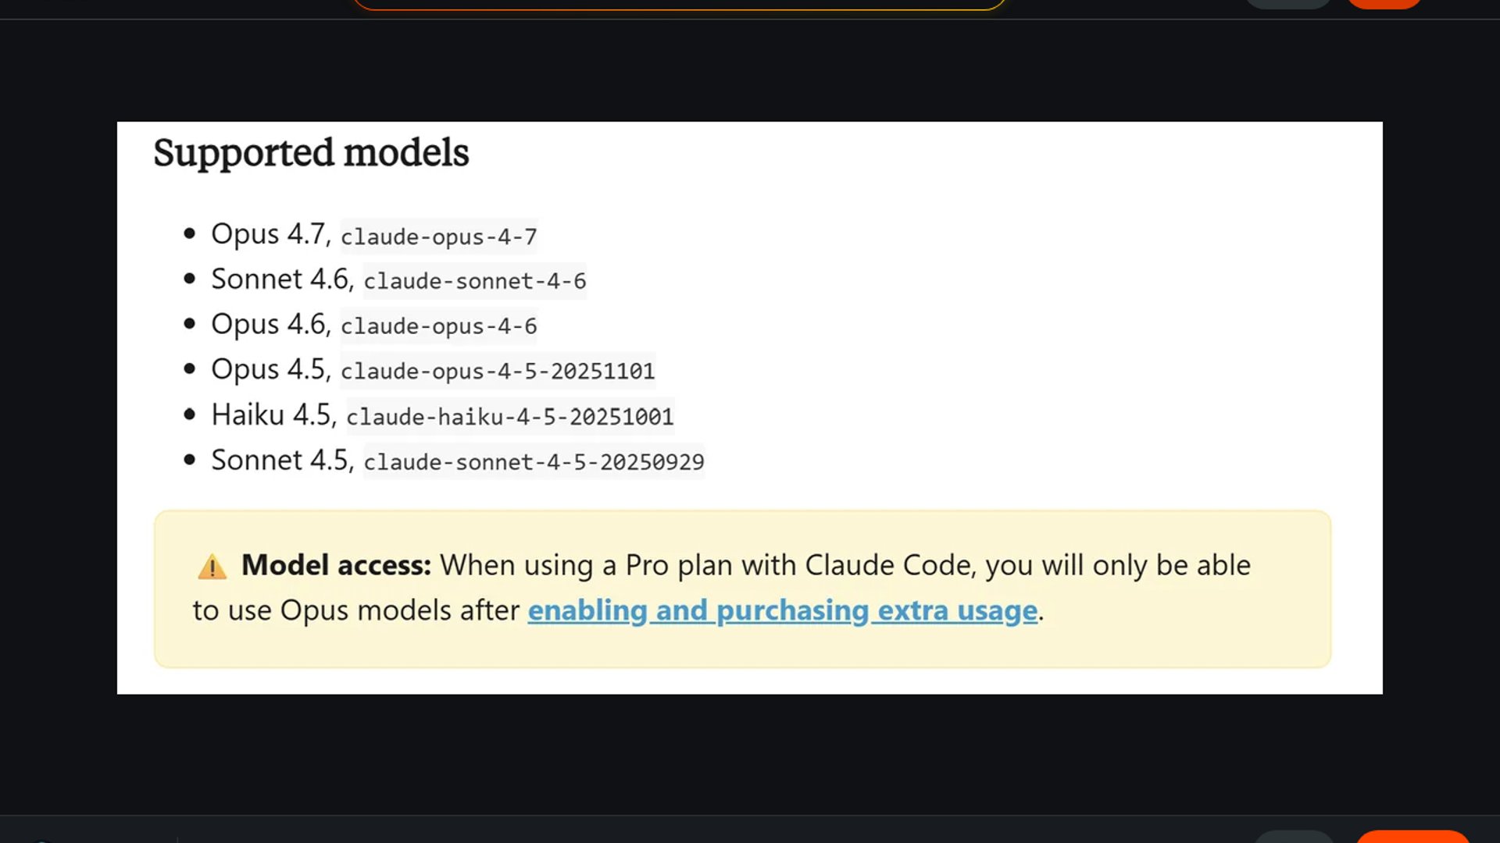Screen dimensions: 1500x843
Task: Open the enabling and purchasing extra usage link
Action: click(782, 610)
